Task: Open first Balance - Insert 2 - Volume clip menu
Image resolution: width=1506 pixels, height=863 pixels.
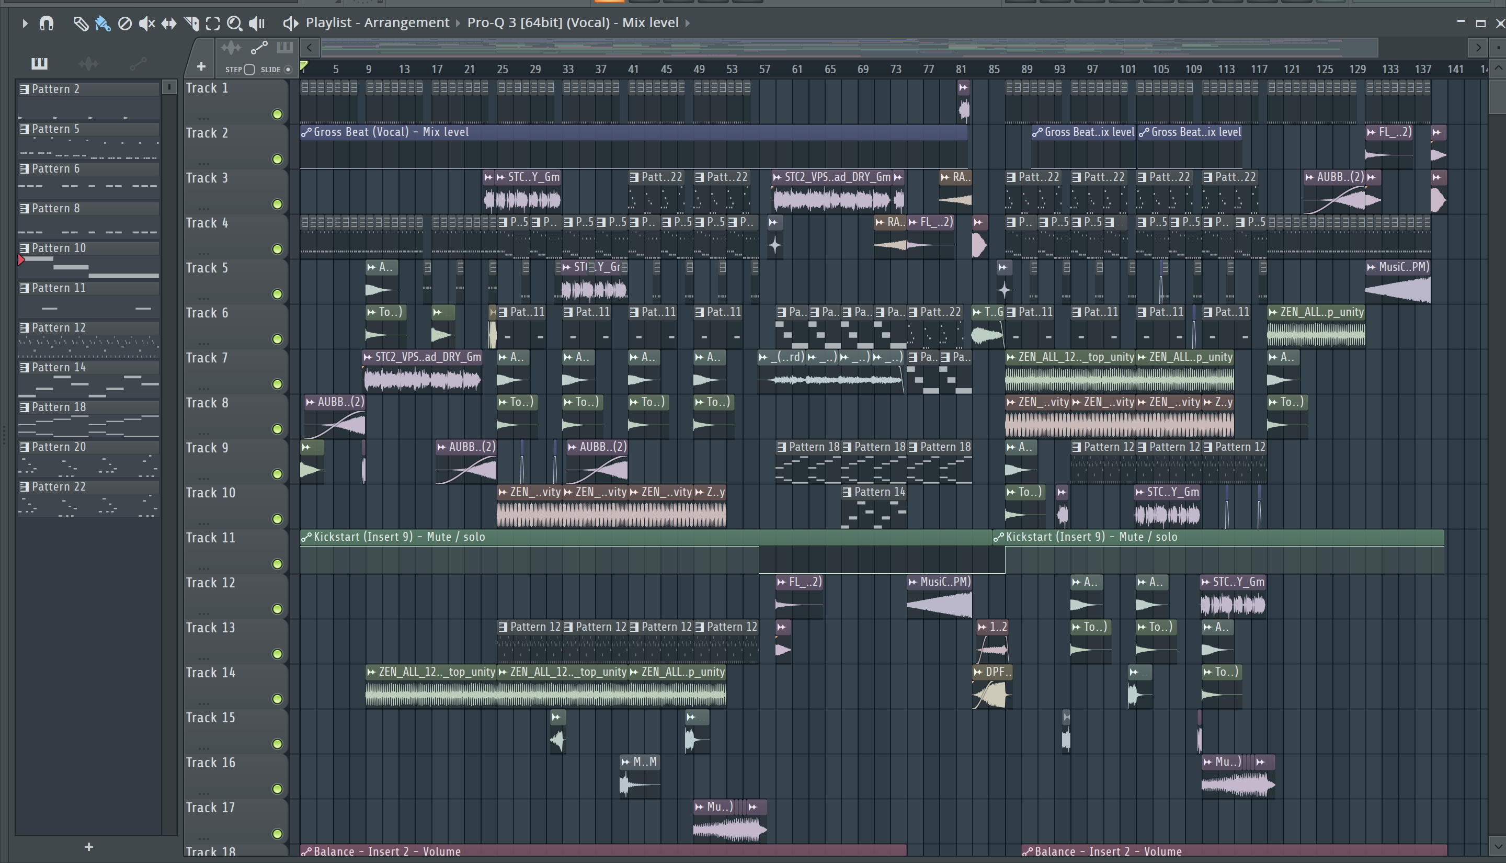Action: 306,851
